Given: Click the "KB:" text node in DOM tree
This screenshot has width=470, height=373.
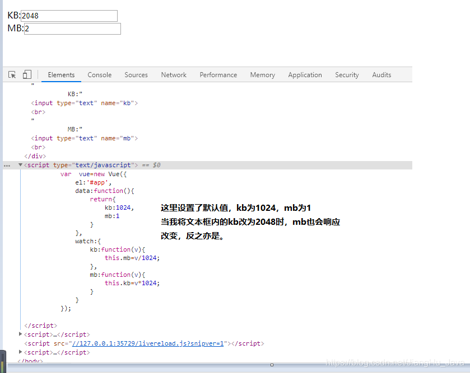Looking at the screenshot, I should [x=75, y=94].
